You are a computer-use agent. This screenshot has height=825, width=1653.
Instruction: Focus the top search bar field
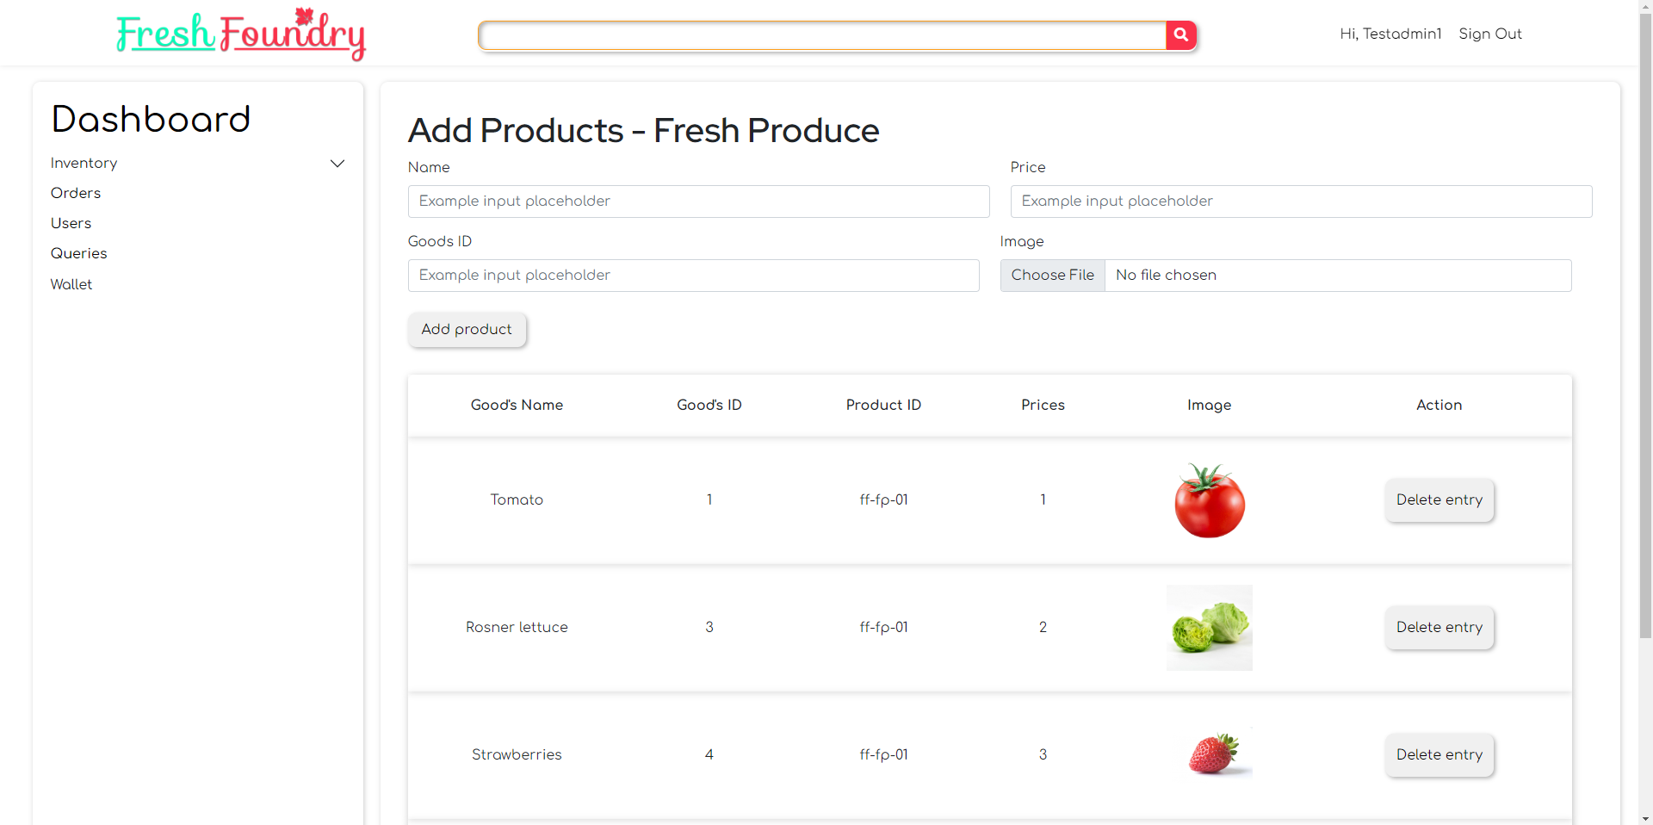point(822,35)
